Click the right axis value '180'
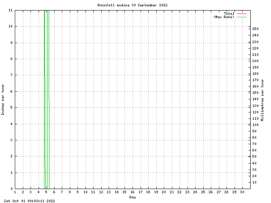The width and height of the screenshot is (271, 203). 255,74
